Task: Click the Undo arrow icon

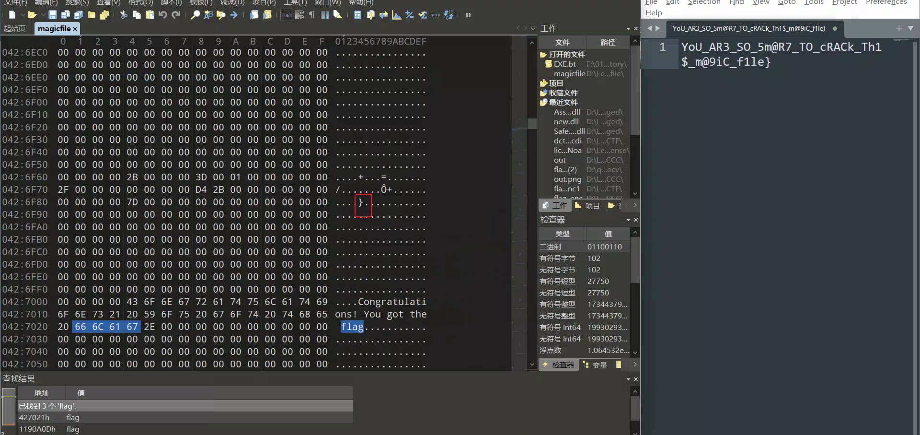Action: [x=163, y=15]
